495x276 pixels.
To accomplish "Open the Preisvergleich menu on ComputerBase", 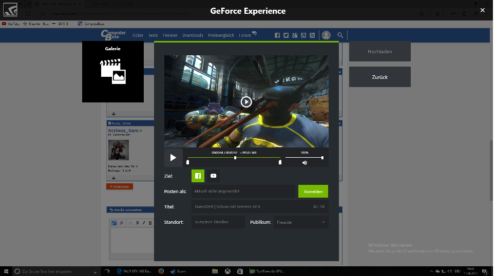I will (x=221, y=35).
